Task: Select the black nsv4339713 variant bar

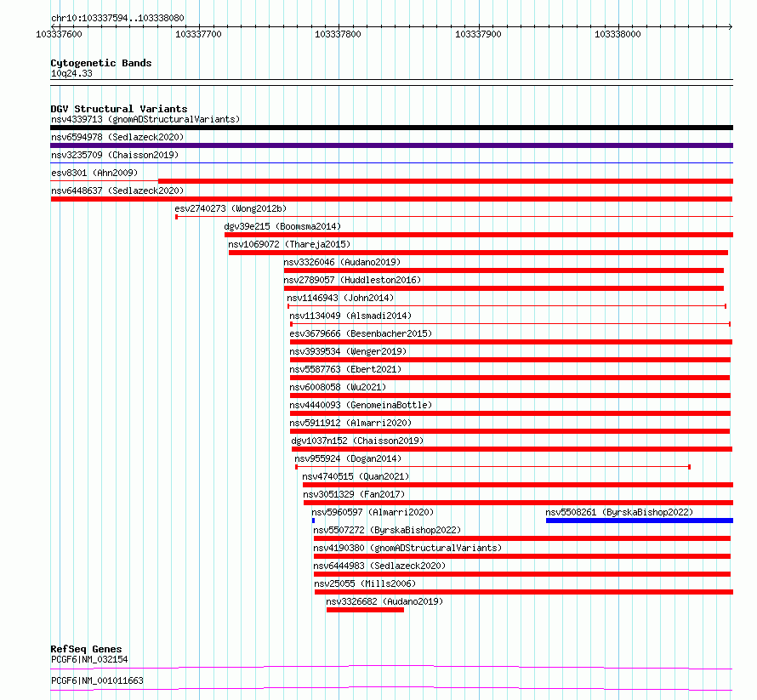Action: (x=391, y=128)
